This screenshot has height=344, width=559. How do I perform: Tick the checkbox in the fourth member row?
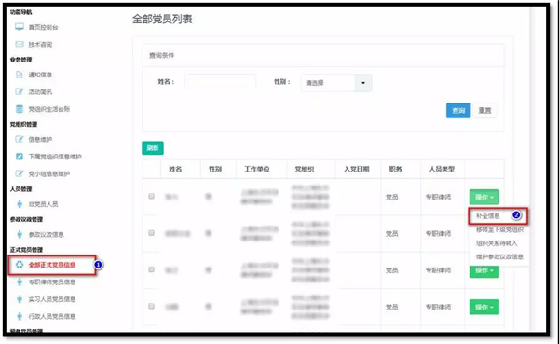click(152, 306)
